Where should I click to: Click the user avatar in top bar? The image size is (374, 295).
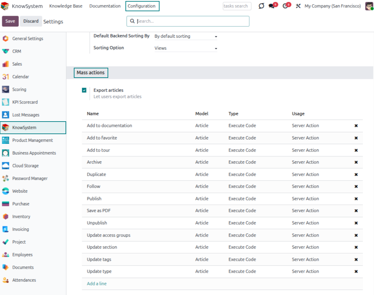coord(369,6)
